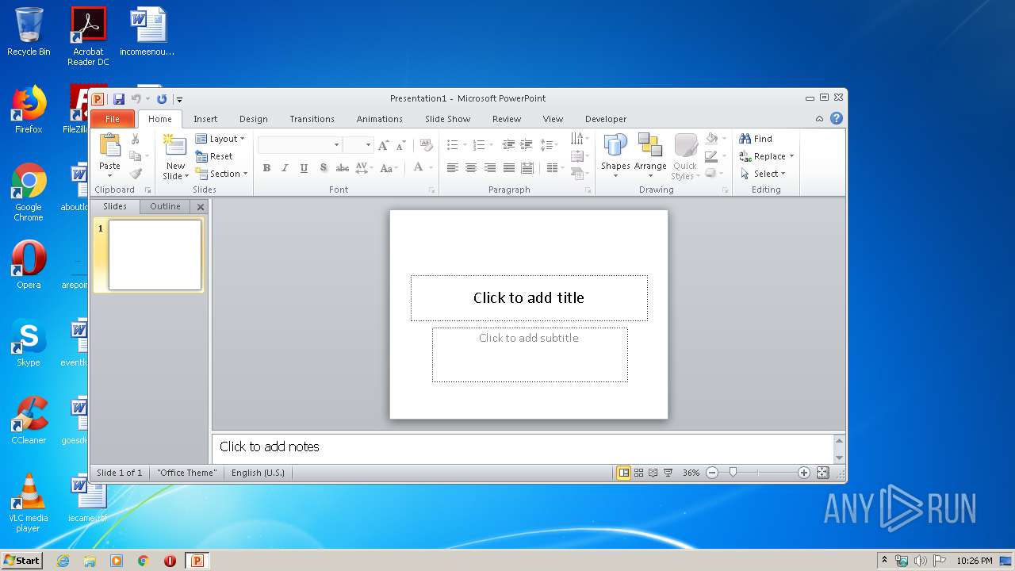Toggle Justify text alignment
1015x571 pixels.
click(508, 168)
